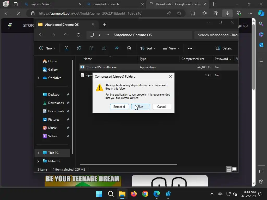Sort by the Type column header
The height and width of the screenshot is (200, 267).
tap(159, 59)
